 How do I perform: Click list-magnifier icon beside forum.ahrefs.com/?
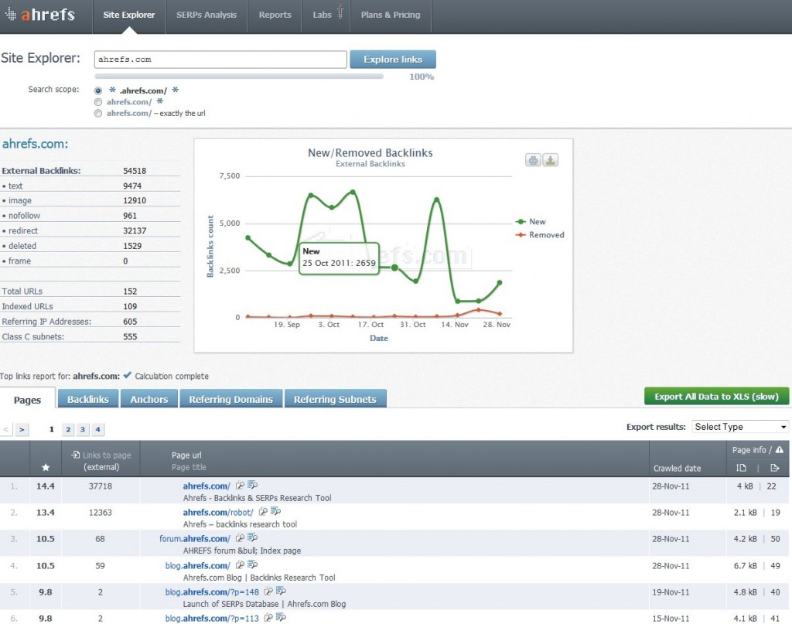pos(253,537)
